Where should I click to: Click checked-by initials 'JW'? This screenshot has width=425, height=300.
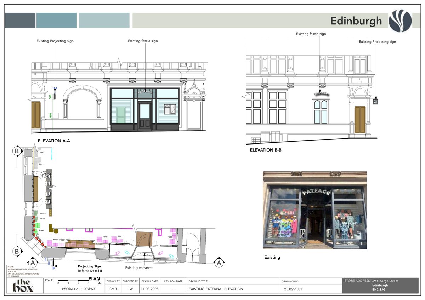tap(130, 289)
